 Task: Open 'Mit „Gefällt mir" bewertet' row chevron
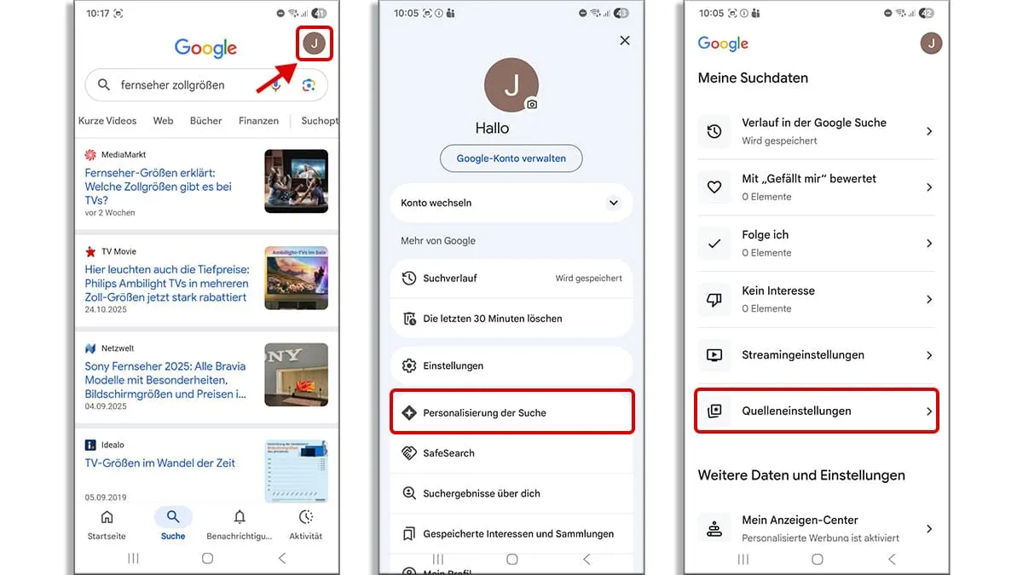click(929, 187)
